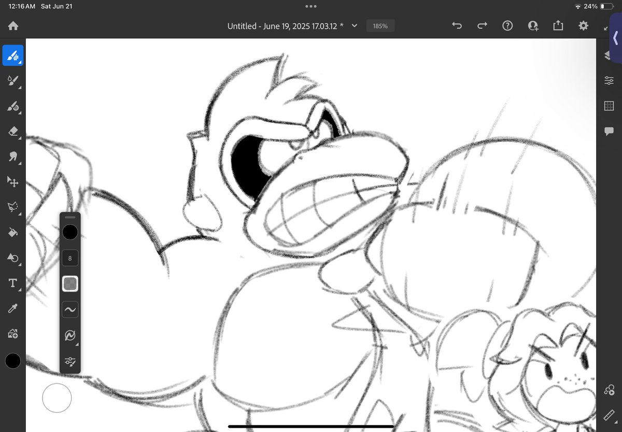
Task: Open Precision grid panel
Action: click(x=609, y=106)
